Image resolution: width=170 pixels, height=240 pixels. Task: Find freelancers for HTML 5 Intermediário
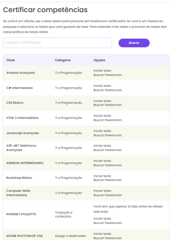[108, 120]
